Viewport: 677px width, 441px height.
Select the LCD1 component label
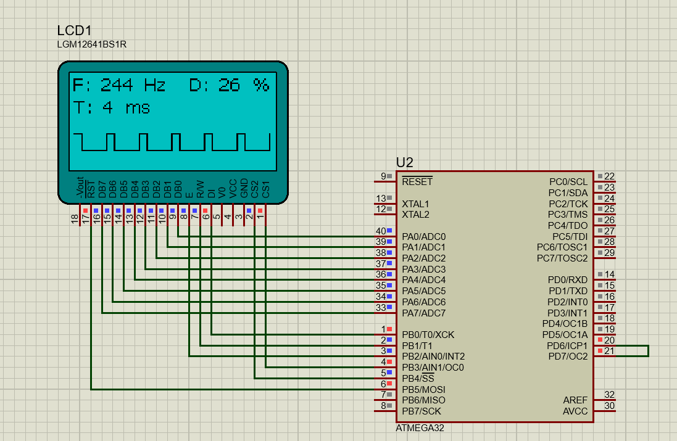(x=74, y=31)
